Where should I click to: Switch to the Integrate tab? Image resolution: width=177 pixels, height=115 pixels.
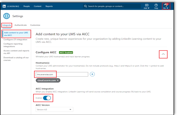click(7, 25)
